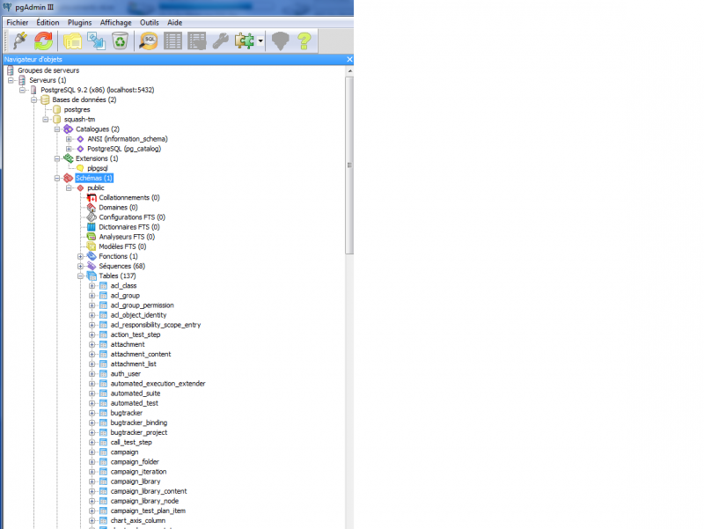The width and height of the screenshot is (704, 529).
Task: Collapse the Tables (137) node
Action: pyautogui.click(x=80, y=276)
